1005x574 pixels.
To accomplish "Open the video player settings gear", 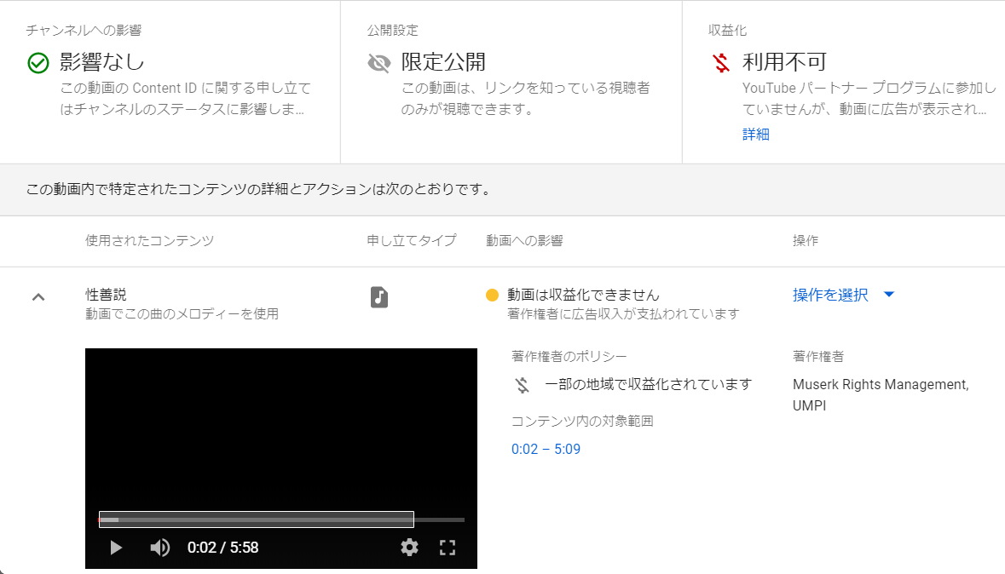I will pyautogui.click(x=410, y=548).
